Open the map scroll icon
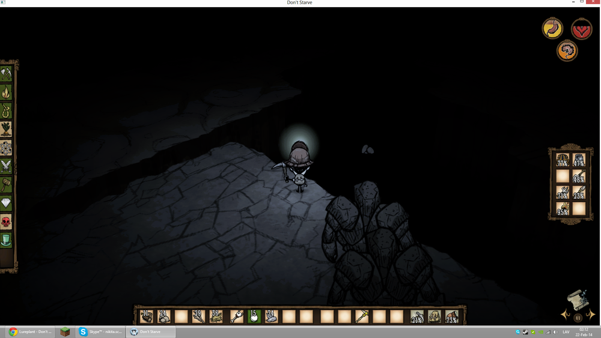601x338 pixels. tap(578, 300)
